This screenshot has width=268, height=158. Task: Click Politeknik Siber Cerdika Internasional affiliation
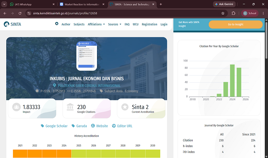pyautogui.click(x=89, y=86)
